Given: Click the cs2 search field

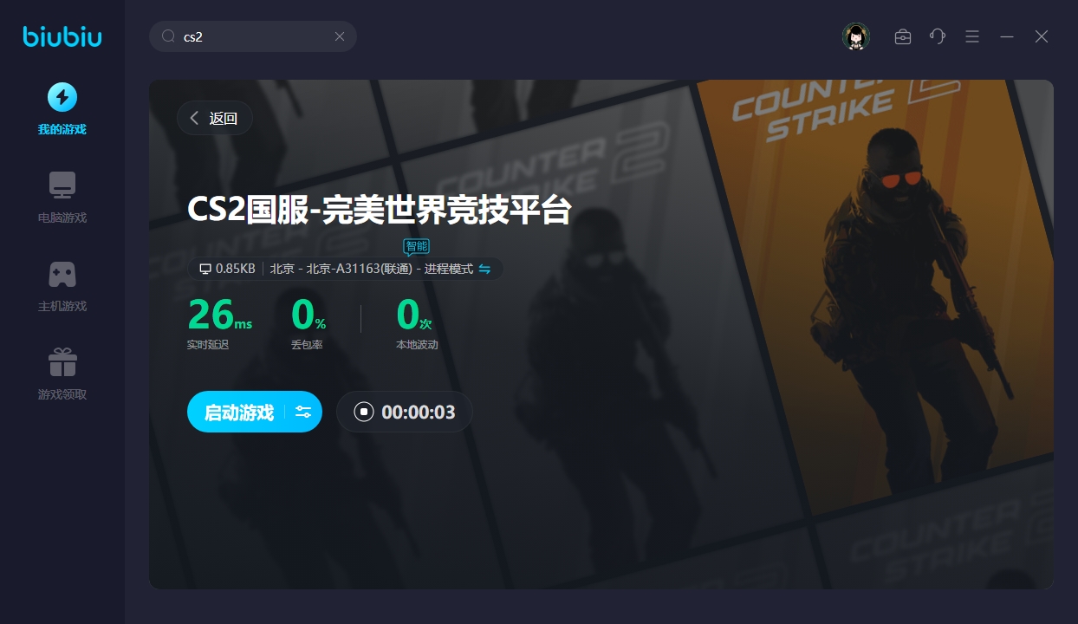Looking at the screenshot, I should click(x=253, y=36).
